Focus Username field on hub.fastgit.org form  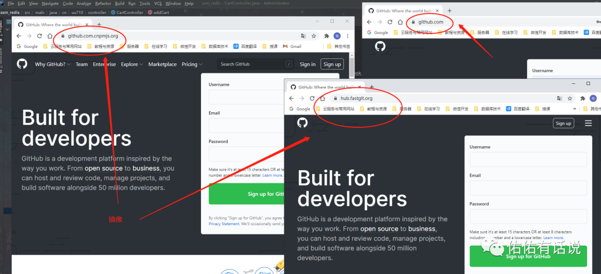528,159
